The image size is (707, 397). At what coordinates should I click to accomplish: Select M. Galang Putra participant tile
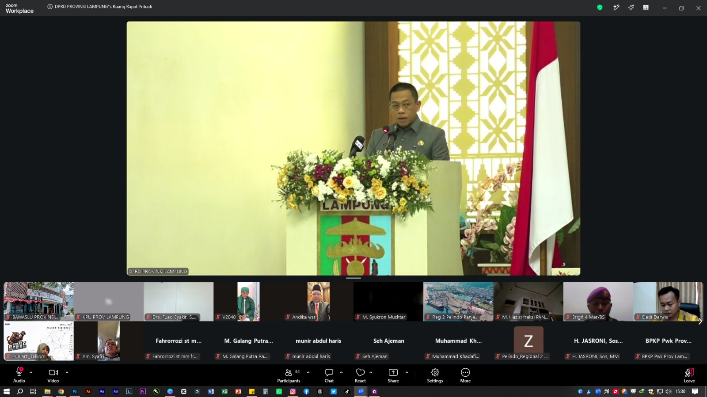click(x=248, y=341)
